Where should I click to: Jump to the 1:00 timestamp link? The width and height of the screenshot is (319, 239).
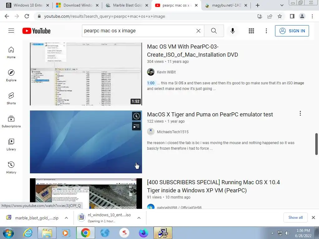(151, 83)
